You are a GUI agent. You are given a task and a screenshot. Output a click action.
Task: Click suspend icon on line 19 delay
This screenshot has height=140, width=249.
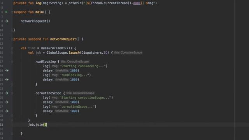point(7,70)
